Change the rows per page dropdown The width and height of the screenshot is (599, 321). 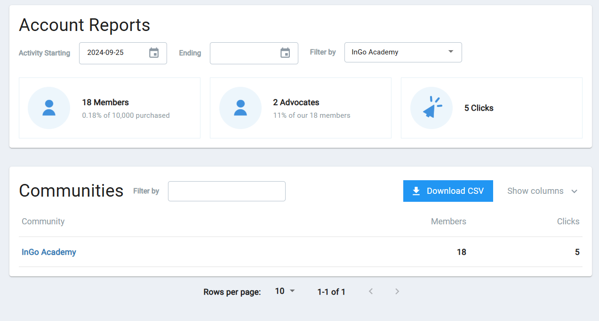click(x=285, y=291)
